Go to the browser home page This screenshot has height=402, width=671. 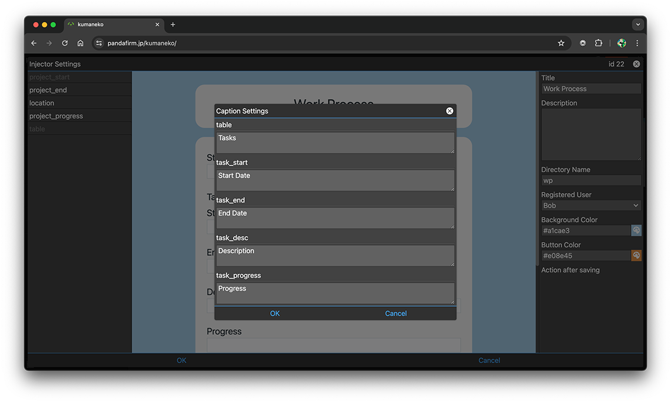[x=81, y=43]
